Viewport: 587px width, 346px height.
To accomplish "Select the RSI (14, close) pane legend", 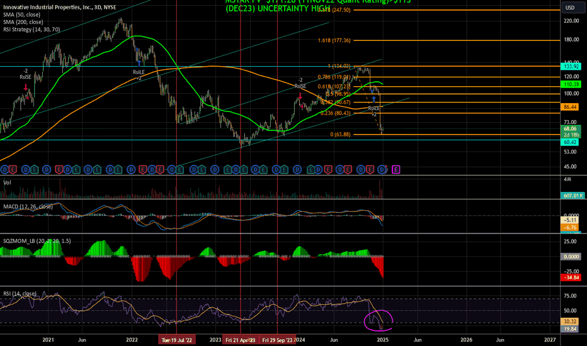I will tap(20, 294).
